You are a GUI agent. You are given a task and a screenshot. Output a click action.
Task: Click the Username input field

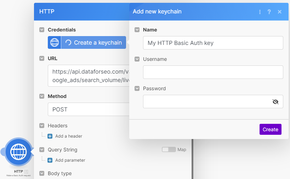(x=213, y=72)
